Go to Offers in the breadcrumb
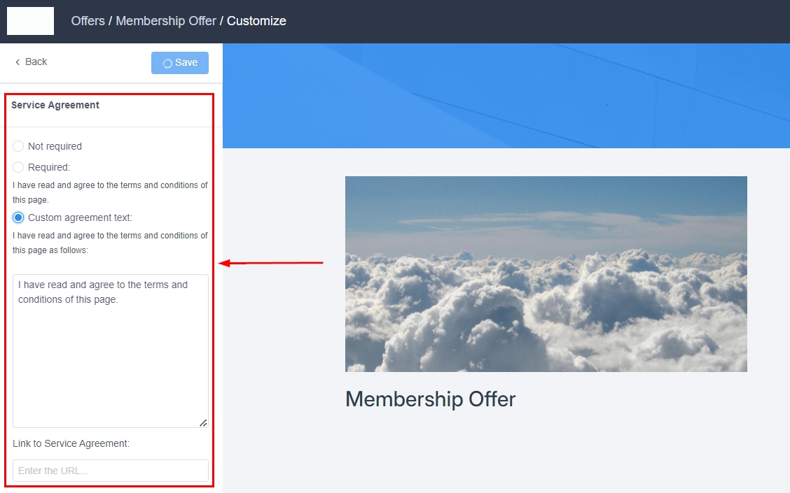 click(88, 21)
